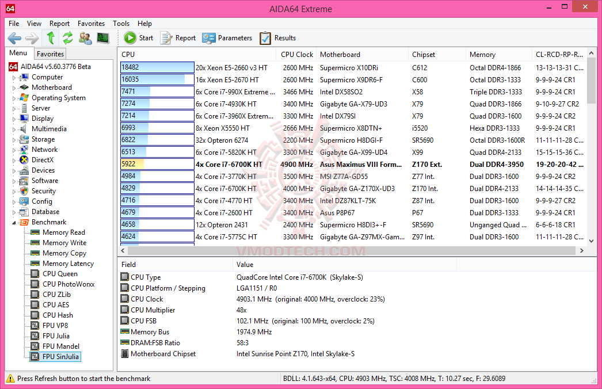Select the Computer tree icon

point(24,77)
